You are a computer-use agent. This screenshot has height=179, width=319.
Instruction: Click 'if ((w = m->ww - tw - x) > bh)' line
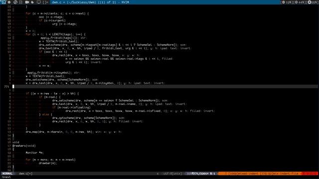[52, 93]
